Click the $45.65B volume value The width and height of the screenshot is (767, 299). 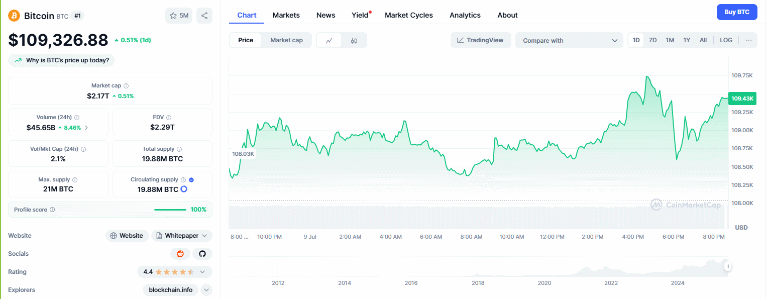[x=41, y=128]
